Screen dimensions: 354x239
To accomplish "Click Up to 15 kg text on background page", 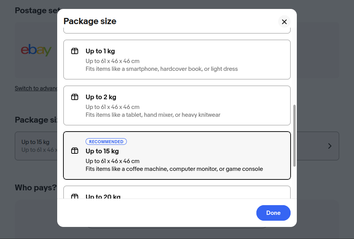I will click(35, 142).
